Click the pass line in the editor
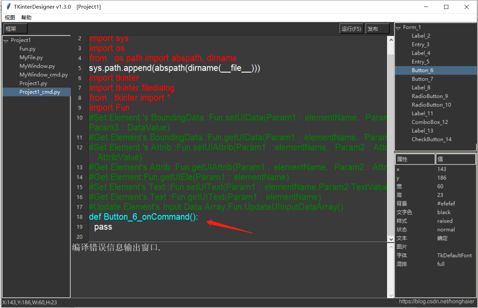 [x=103, y=227]
